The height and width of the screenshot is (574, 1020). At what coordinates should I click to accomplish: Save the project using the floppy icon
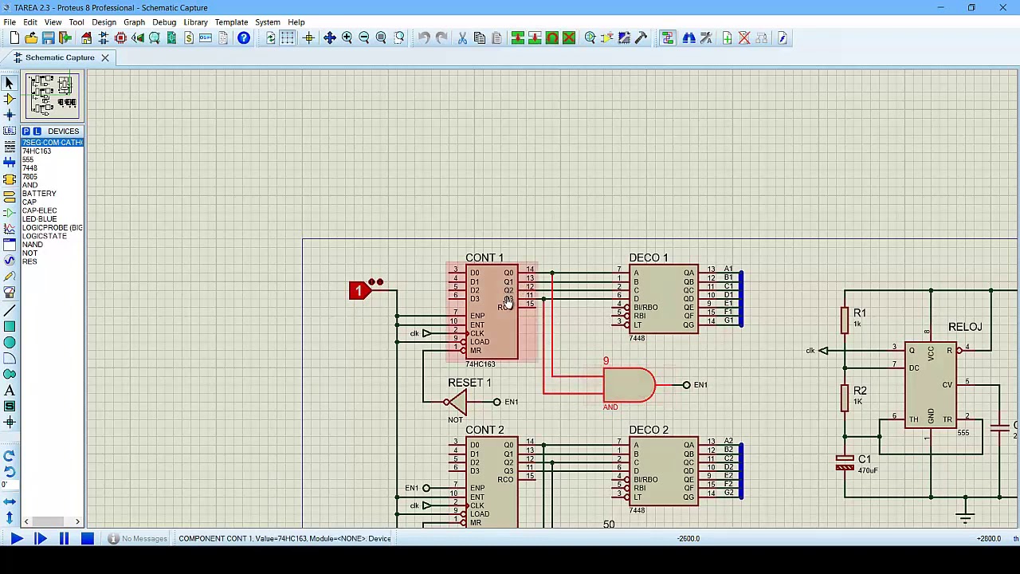click(x=48, y=37)
